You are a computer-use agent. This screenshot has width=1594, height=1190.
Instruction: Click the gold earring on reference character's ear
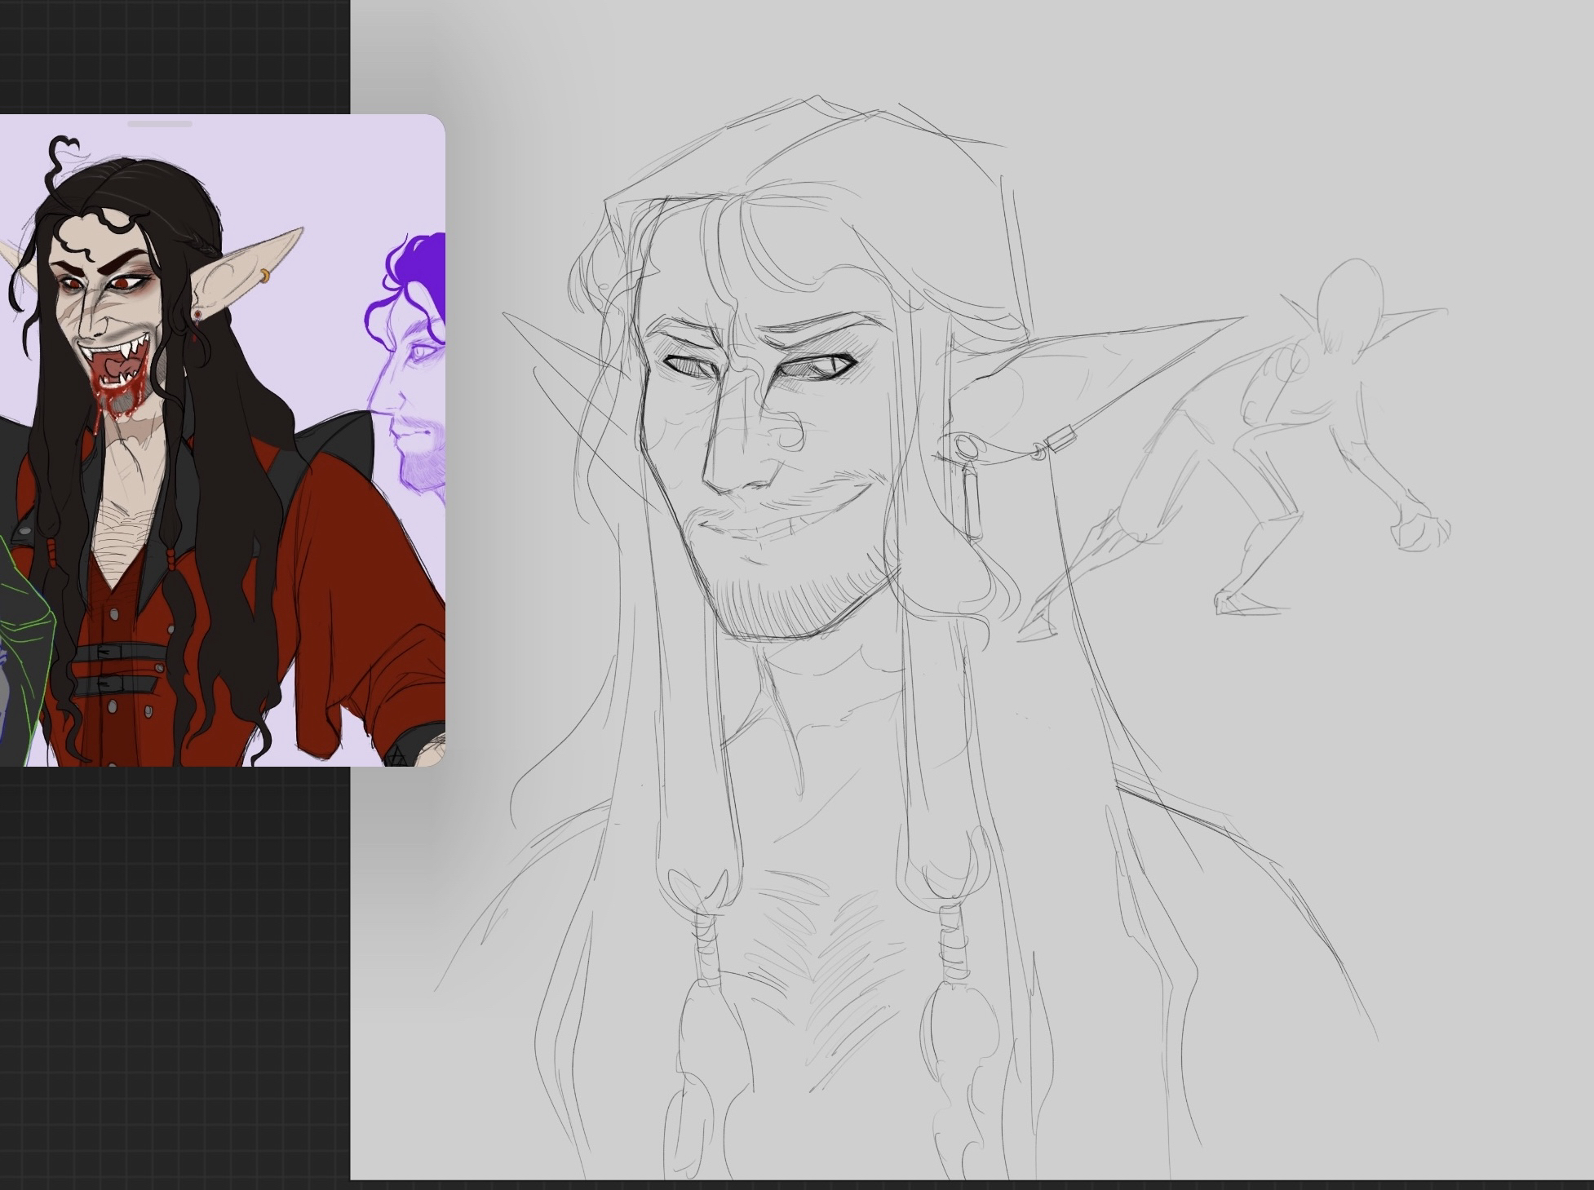click(x=265, y=276)
